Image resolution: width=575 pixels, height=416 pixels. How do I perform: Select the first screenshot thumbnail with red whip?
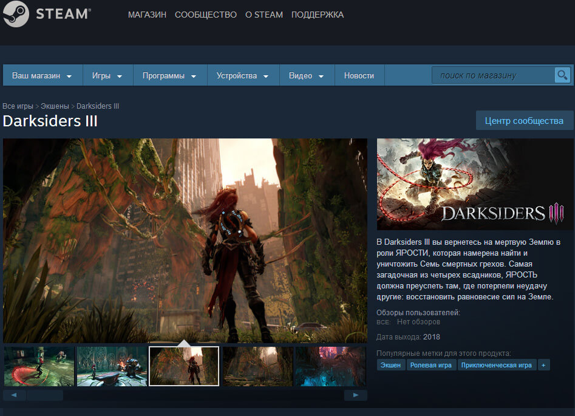tap(39, 366)
